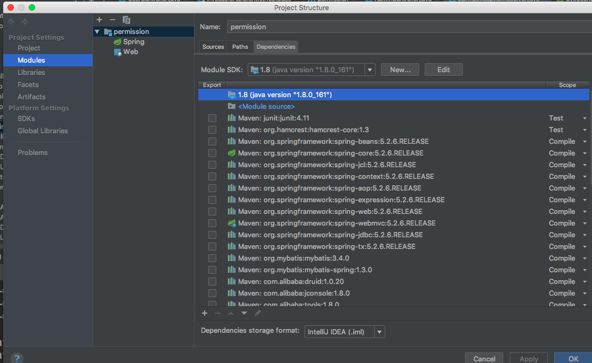592x363 pixels.
Task: Open scope dropdown for spring-webmvc
Action: pos(585,223)
